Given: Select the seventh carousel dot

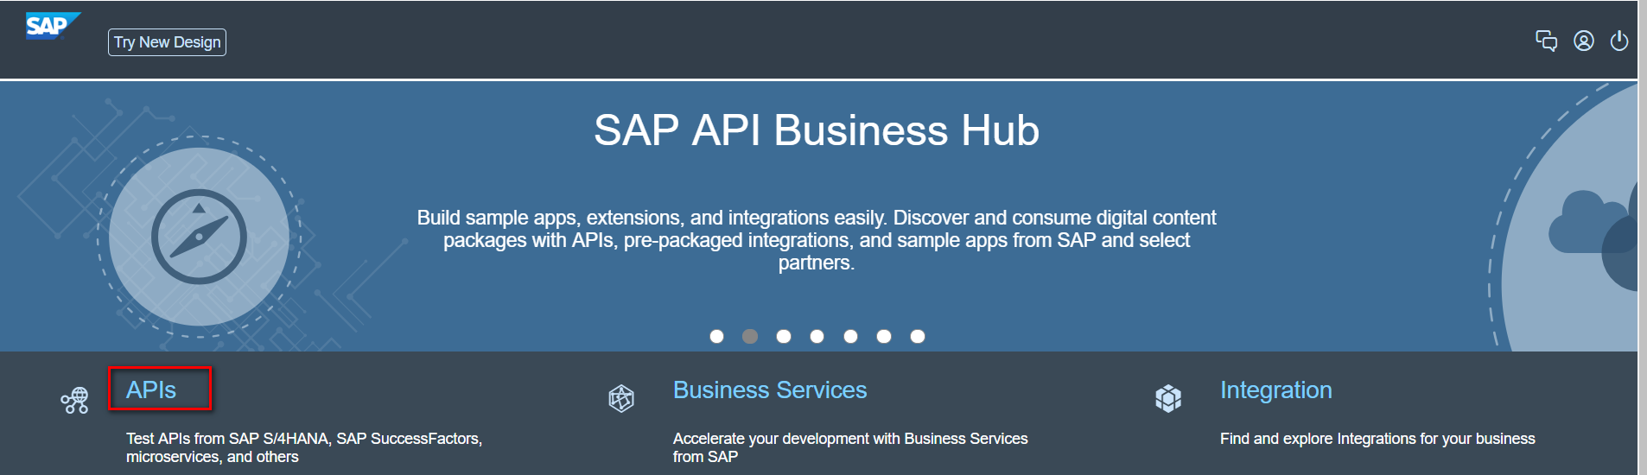Looking at the screenshot, I should tap(918, 336).
